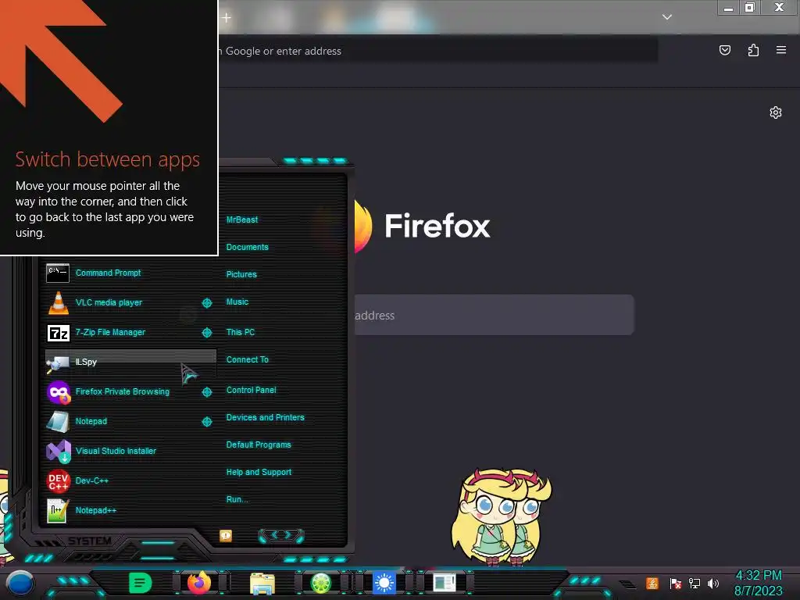Expand Firefox Private Browsing jump list arrow

[206, 392]
